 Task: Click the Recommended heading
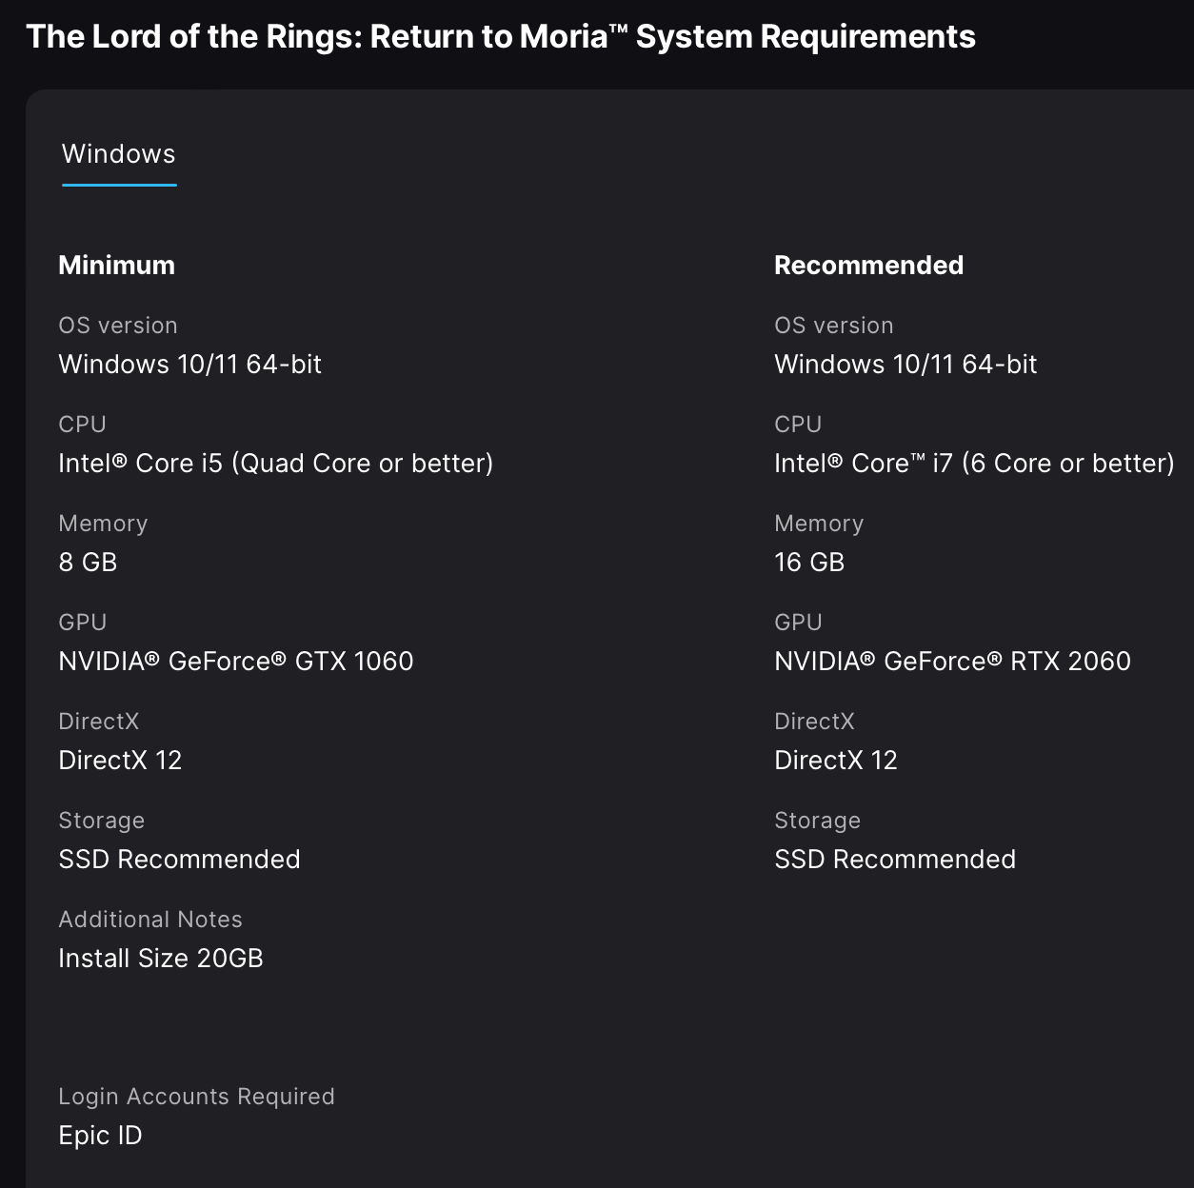pos(868,266)
